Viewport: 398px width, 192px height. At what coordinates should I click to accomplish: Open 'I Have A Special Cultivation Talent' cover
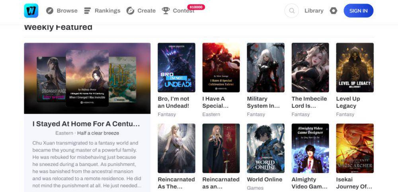coord(221,67)
